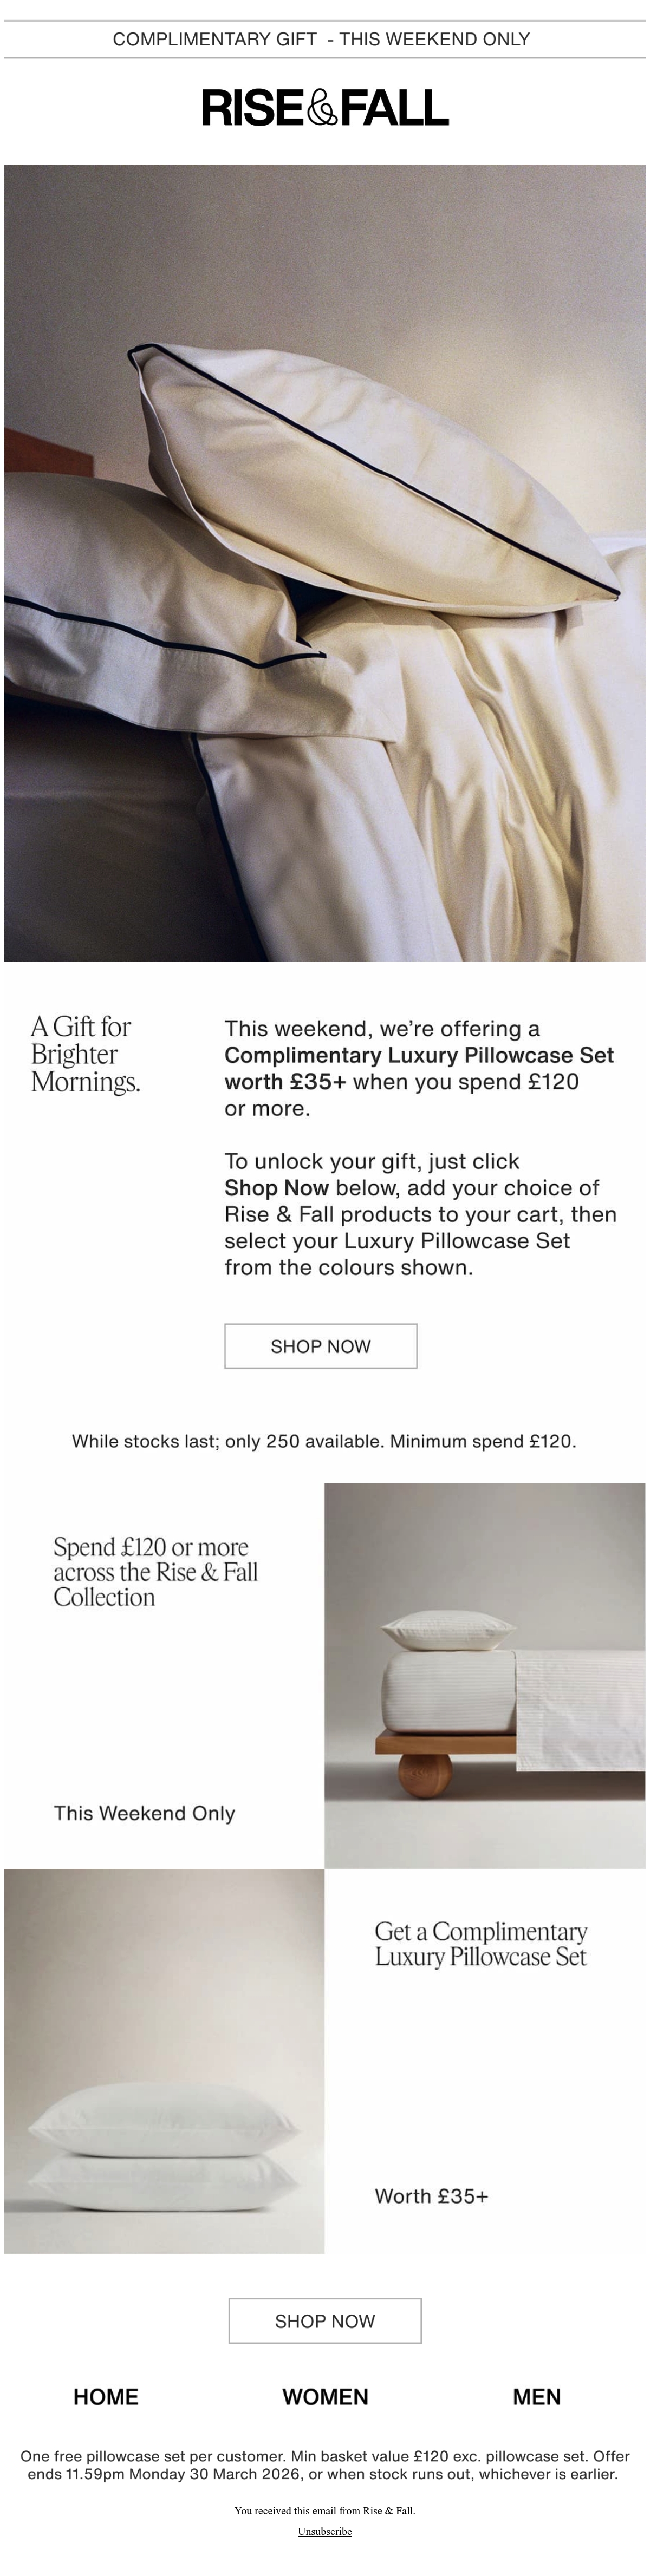Image resolution: width=650 pixels, height=2576 pixels.
Task: Open the Complimentary Gift weekend banner
Action: (x=321, y=39)
